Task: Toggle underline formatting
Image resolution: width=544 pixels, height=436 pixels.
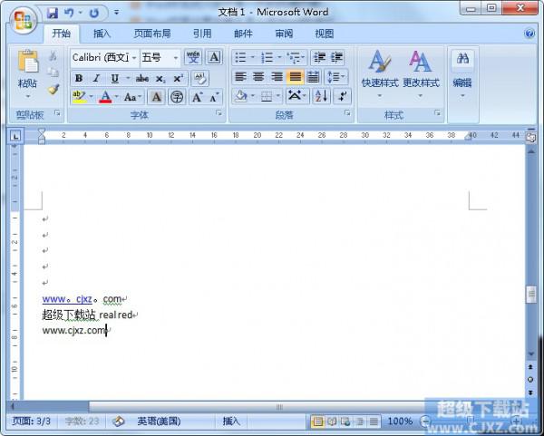Action: click(115, 78)
